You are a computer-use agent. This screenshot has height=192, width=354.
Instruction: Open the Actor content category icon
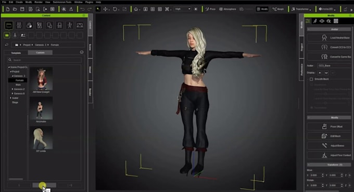(19, 25)
